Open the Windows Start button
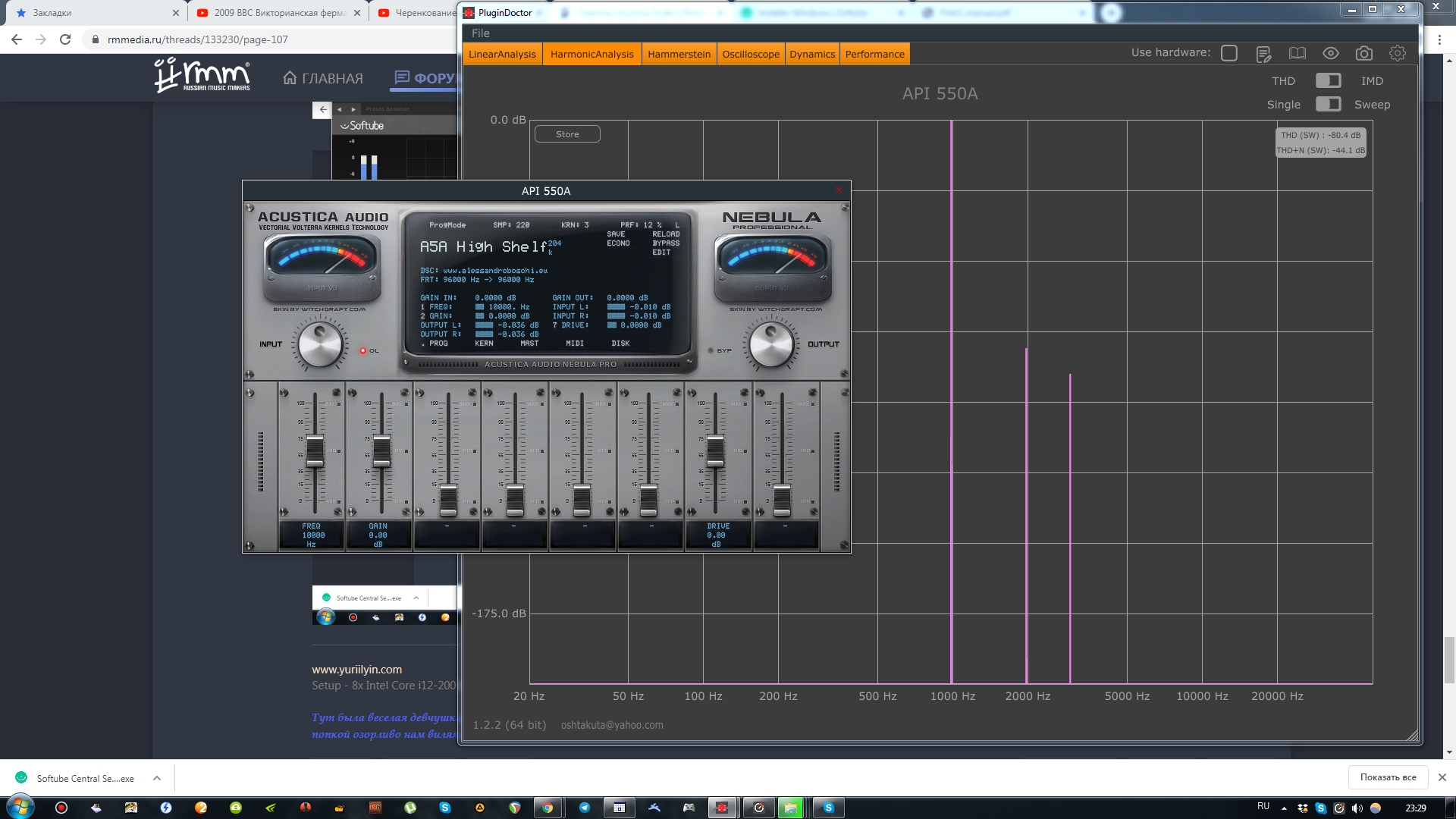This screenshot has width=1456, height=819. tap(20, 808)
